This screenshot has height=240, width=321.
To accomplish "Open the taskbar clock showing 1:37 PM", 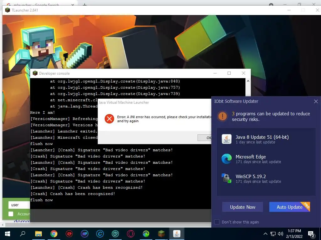I will pyautogui.click(x=294, y=234).
